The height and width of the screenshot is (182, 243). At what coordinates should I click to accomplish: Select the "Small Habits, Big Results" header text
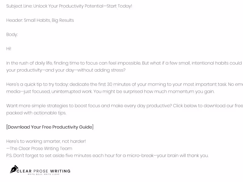(x=49, y=20)
